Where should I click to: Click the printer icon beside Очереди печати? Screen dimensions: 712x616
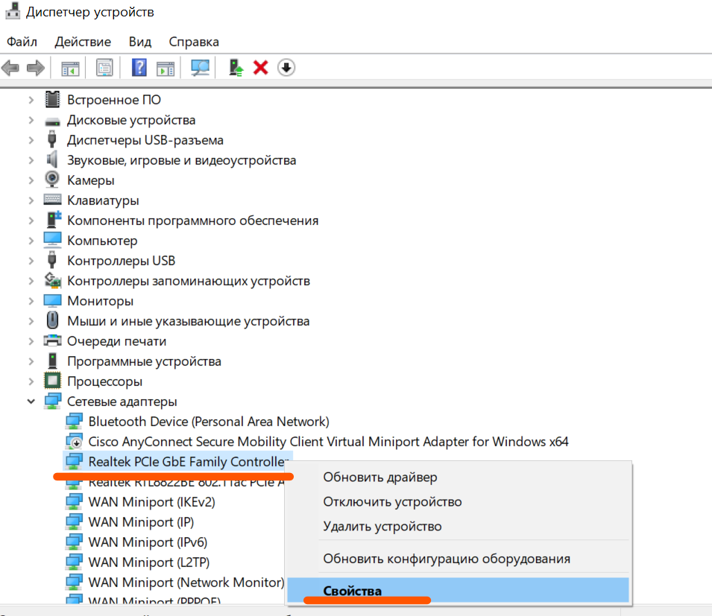(52, 340)
